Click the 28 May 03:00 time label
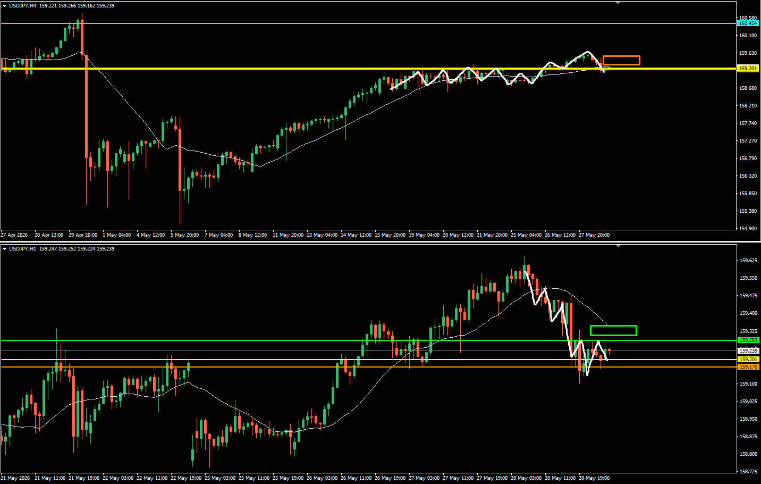This screenshot has width=761, height=484. point(526,478)
